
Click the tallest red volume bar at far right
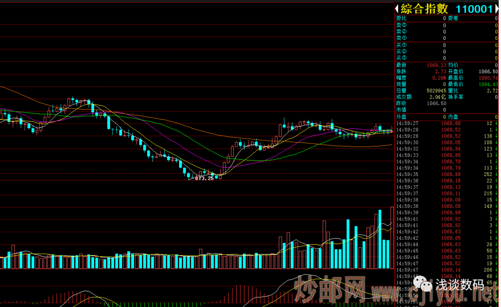pyautogui.click(x=392, y=237)
